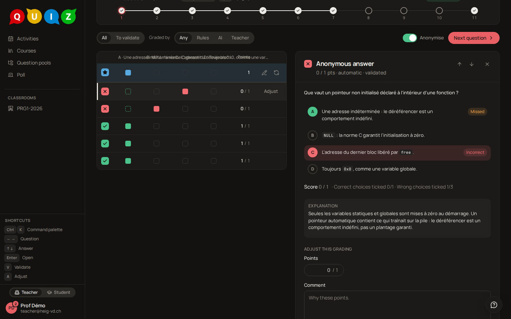Image resolution: width=511 pixels, height=319 pixels.
Task: Select choice B 'NULL' answer option
Action: click(x=397, y=135)
